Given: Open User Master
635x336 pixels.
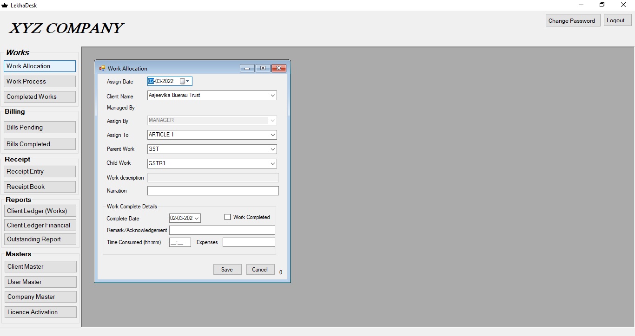Looking at the screenshot, I should point(40,282).
